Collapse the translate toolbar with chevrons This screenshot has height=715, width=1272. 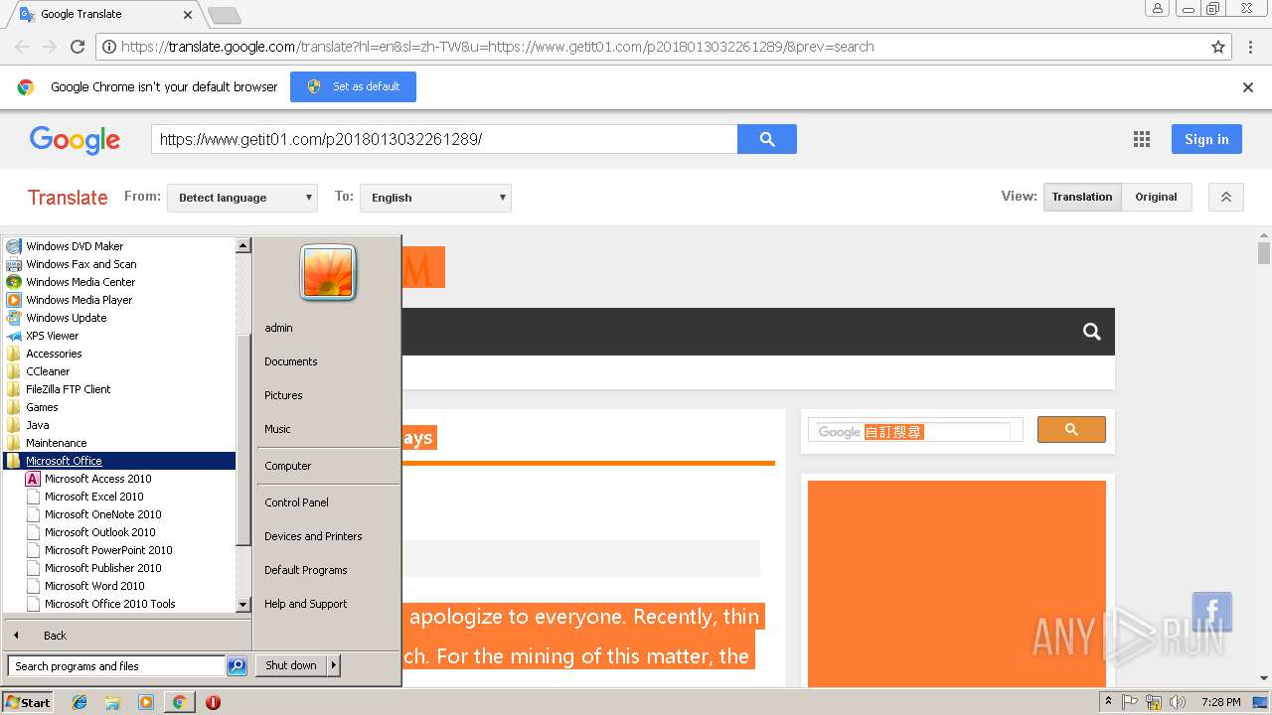click(x=1226, y=197)
